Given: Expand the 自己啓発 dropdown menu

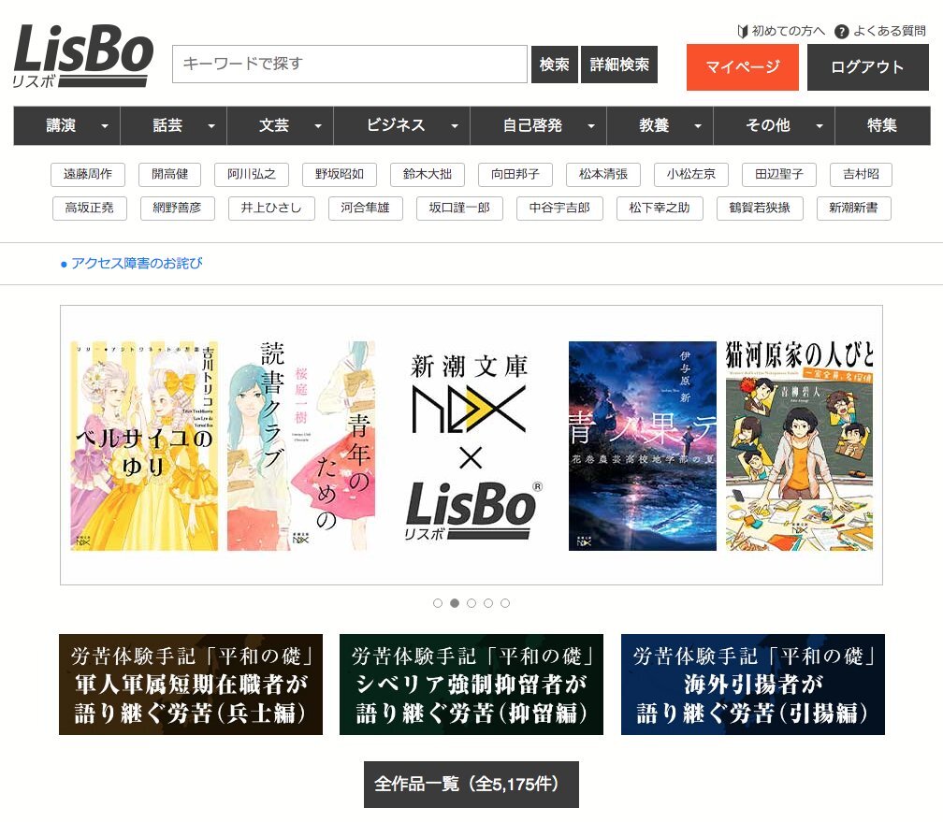Looking at the screenshot, I should (538, 125).
